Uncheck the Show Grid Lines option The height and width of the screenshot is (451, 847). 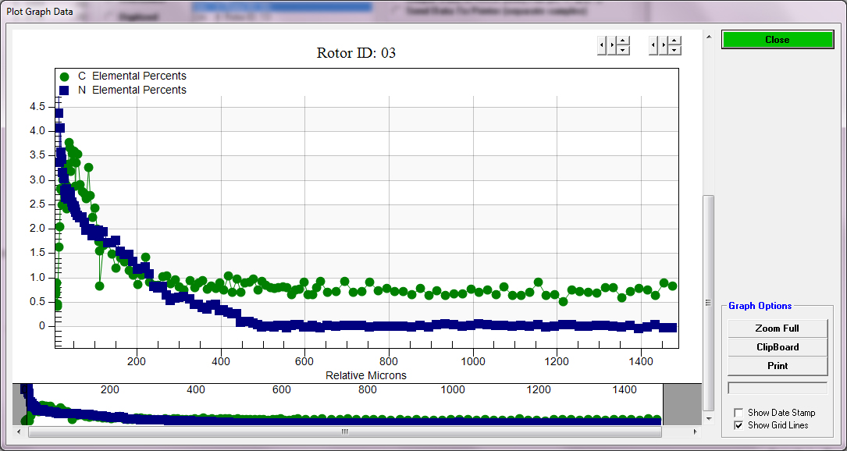point(738,425)
